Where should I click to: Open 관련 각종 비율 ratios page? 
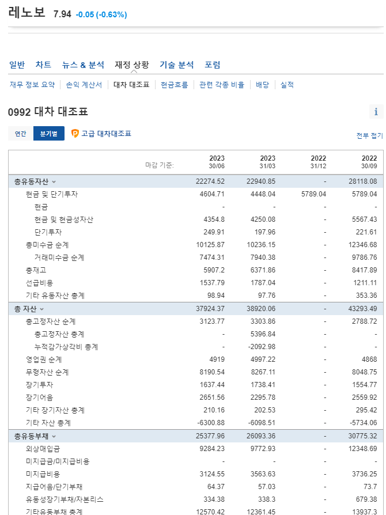coord(222,85)
